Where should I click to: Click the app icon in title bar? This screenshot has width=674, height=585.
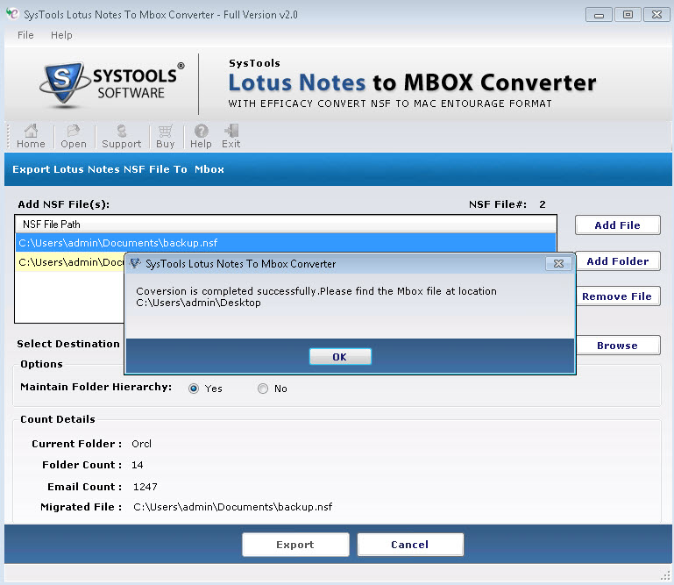click(12, 14)
